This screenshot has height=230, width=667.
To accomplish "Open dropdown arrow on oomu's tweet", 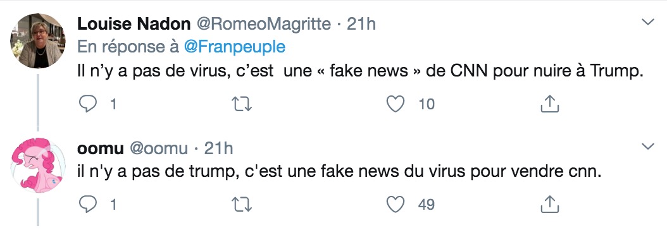I will click(x=647, y=147).
